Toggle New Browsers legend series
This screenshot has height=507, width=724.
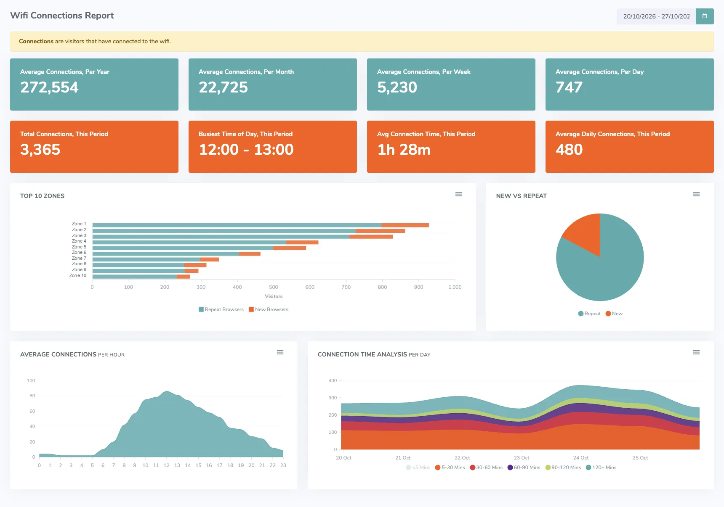269,309
